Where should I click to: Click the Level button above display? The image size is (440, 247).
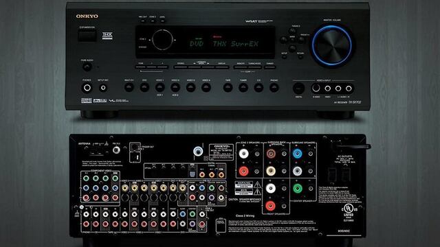[162, 21]
